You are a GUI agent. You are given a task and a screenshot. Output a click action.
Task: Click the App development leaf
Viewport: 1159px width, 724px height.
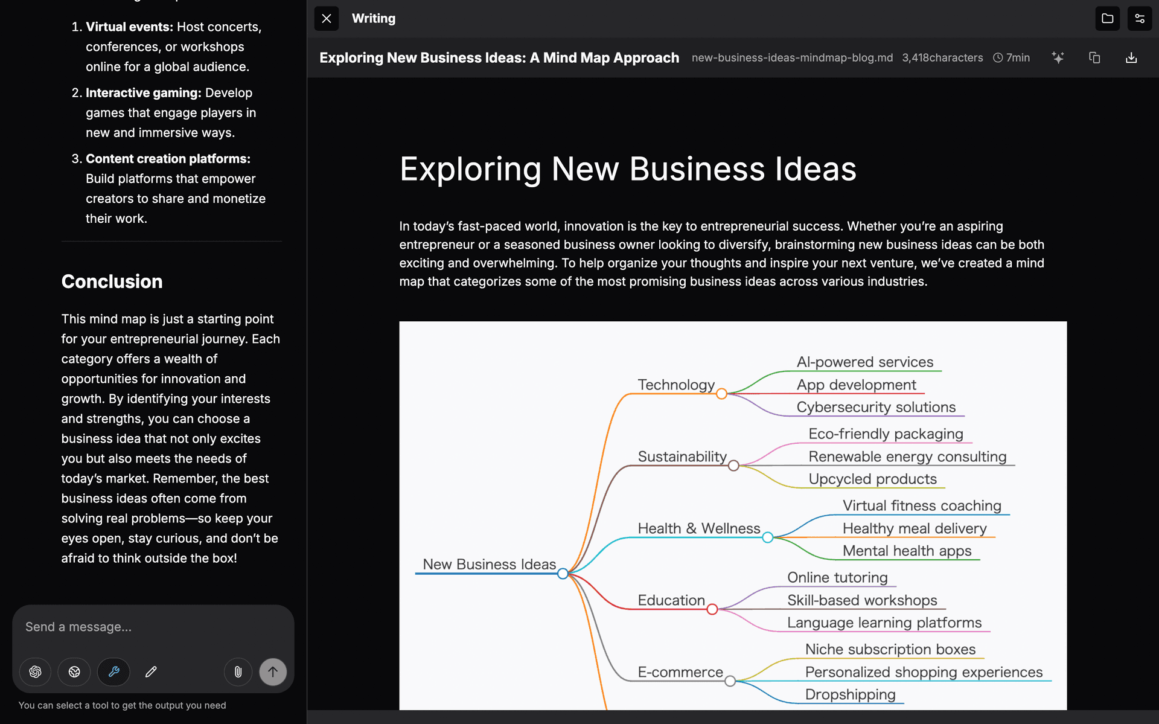point(856,385)
